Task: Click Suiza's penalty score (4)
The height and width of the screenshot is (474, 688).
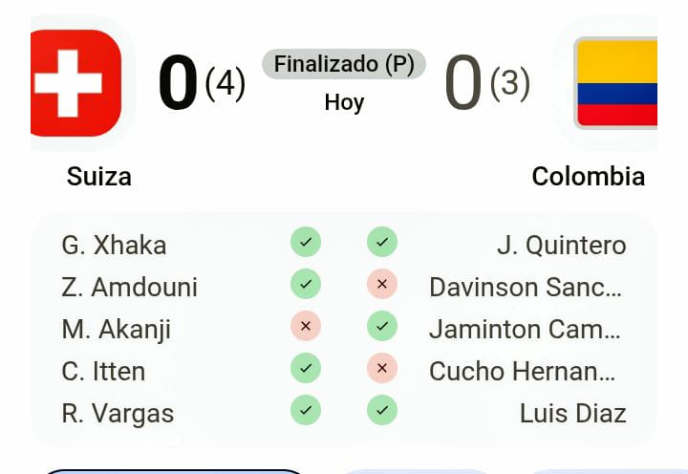Action: pyautogui.click(x=226, y=83)
